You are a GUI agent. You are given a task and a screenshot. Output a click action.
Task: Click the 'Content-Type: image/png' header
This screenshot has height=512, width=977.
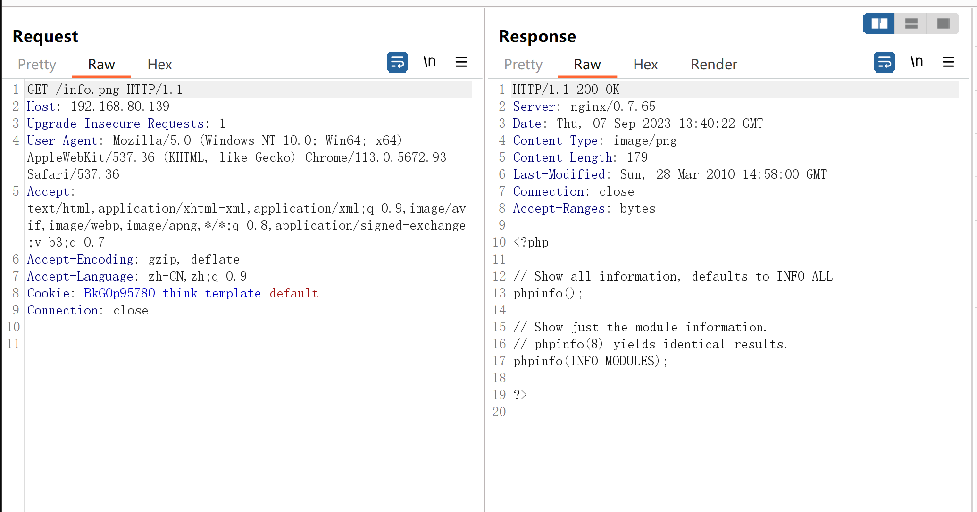coord(595,140)
